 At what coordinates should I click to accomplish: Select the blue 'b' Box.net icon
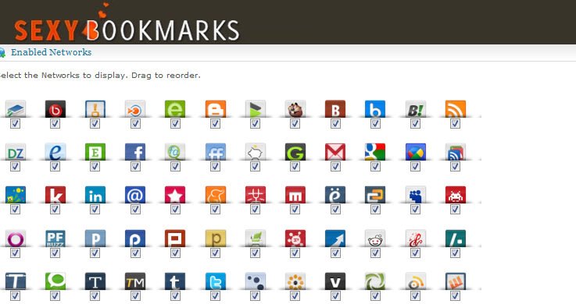coord(375,109)
